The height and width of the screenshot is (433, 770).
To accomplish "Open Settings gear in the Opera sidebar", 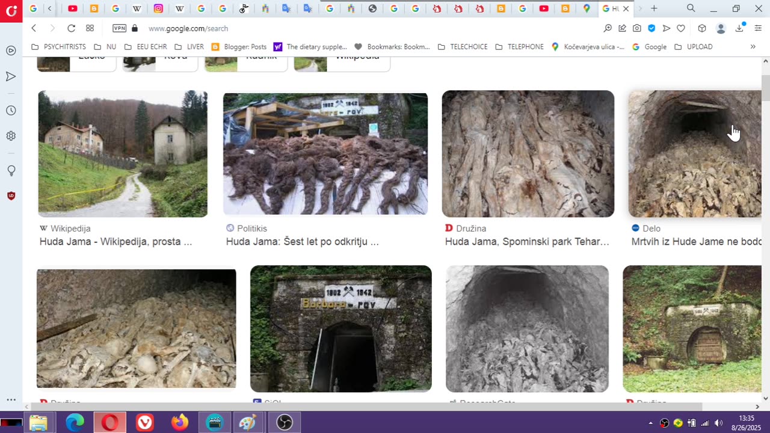I will [x=11, y=136].
